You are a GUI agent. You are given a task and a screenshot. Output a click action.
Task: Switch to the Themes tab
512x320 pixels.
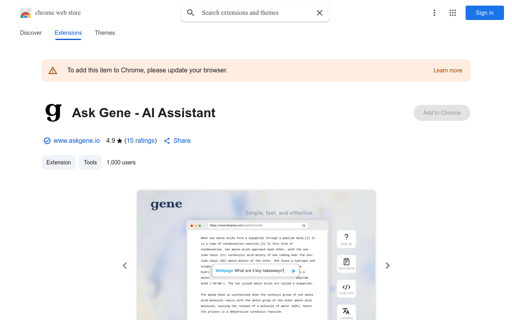point(104,33)
